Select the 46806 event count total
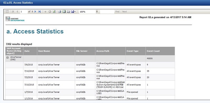210x103 pixels. point(150,58)
